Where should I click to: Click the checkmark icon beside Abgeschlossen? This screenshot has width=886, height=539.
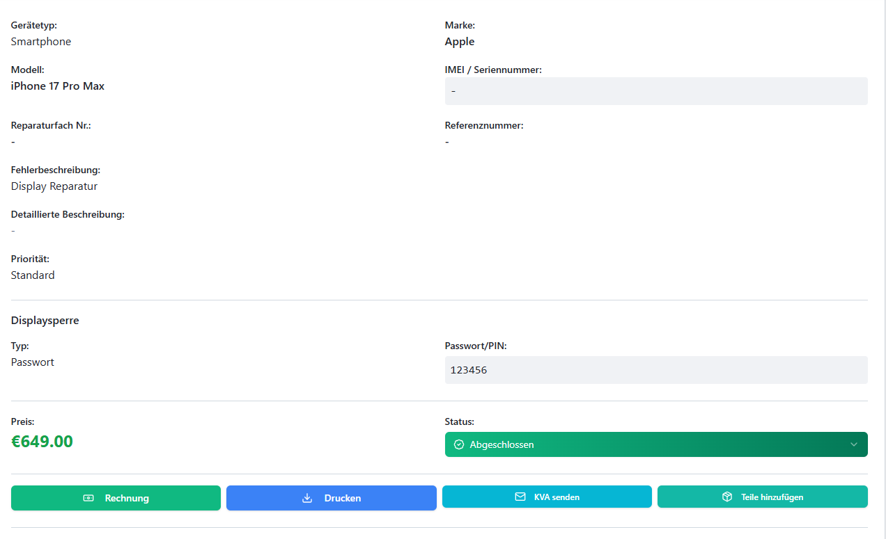(458, 444)
